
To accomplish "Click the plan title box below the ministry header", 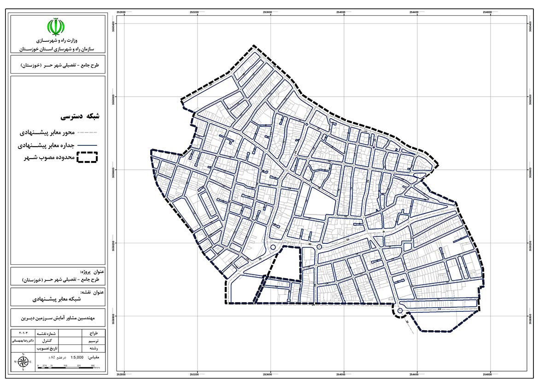I will (x=58, y=64).
